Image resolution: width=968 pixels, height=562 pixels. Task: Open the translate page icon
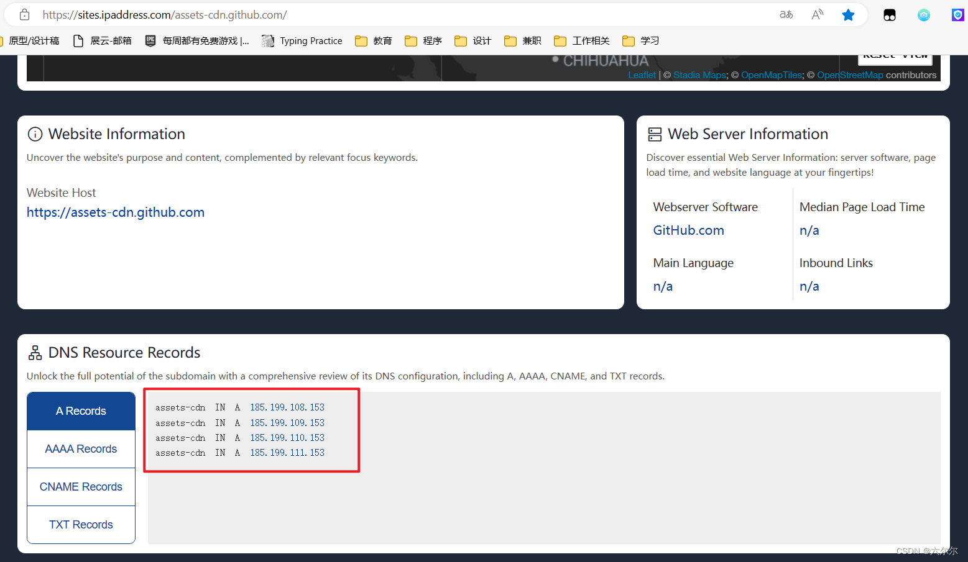point(786,14)
